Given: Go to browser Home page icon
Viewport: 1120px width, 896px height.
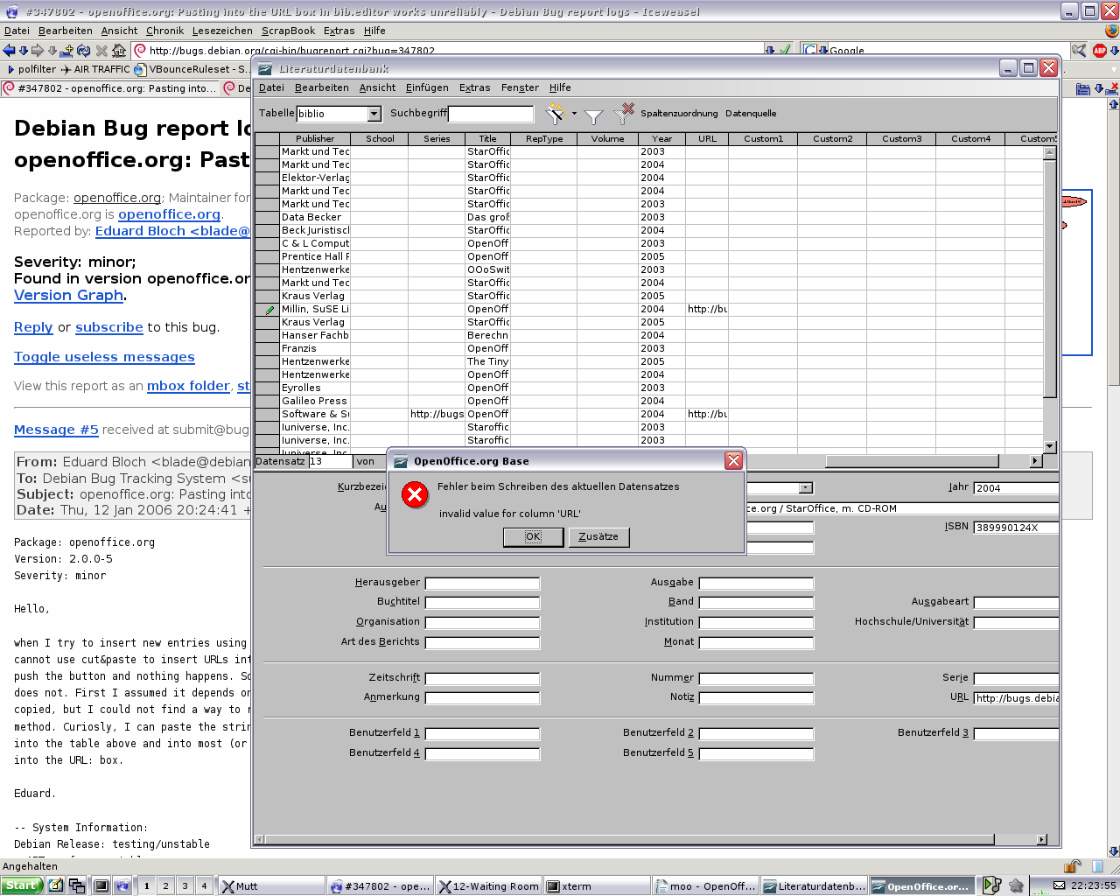Looking at the screenshot, I should 119,51.
